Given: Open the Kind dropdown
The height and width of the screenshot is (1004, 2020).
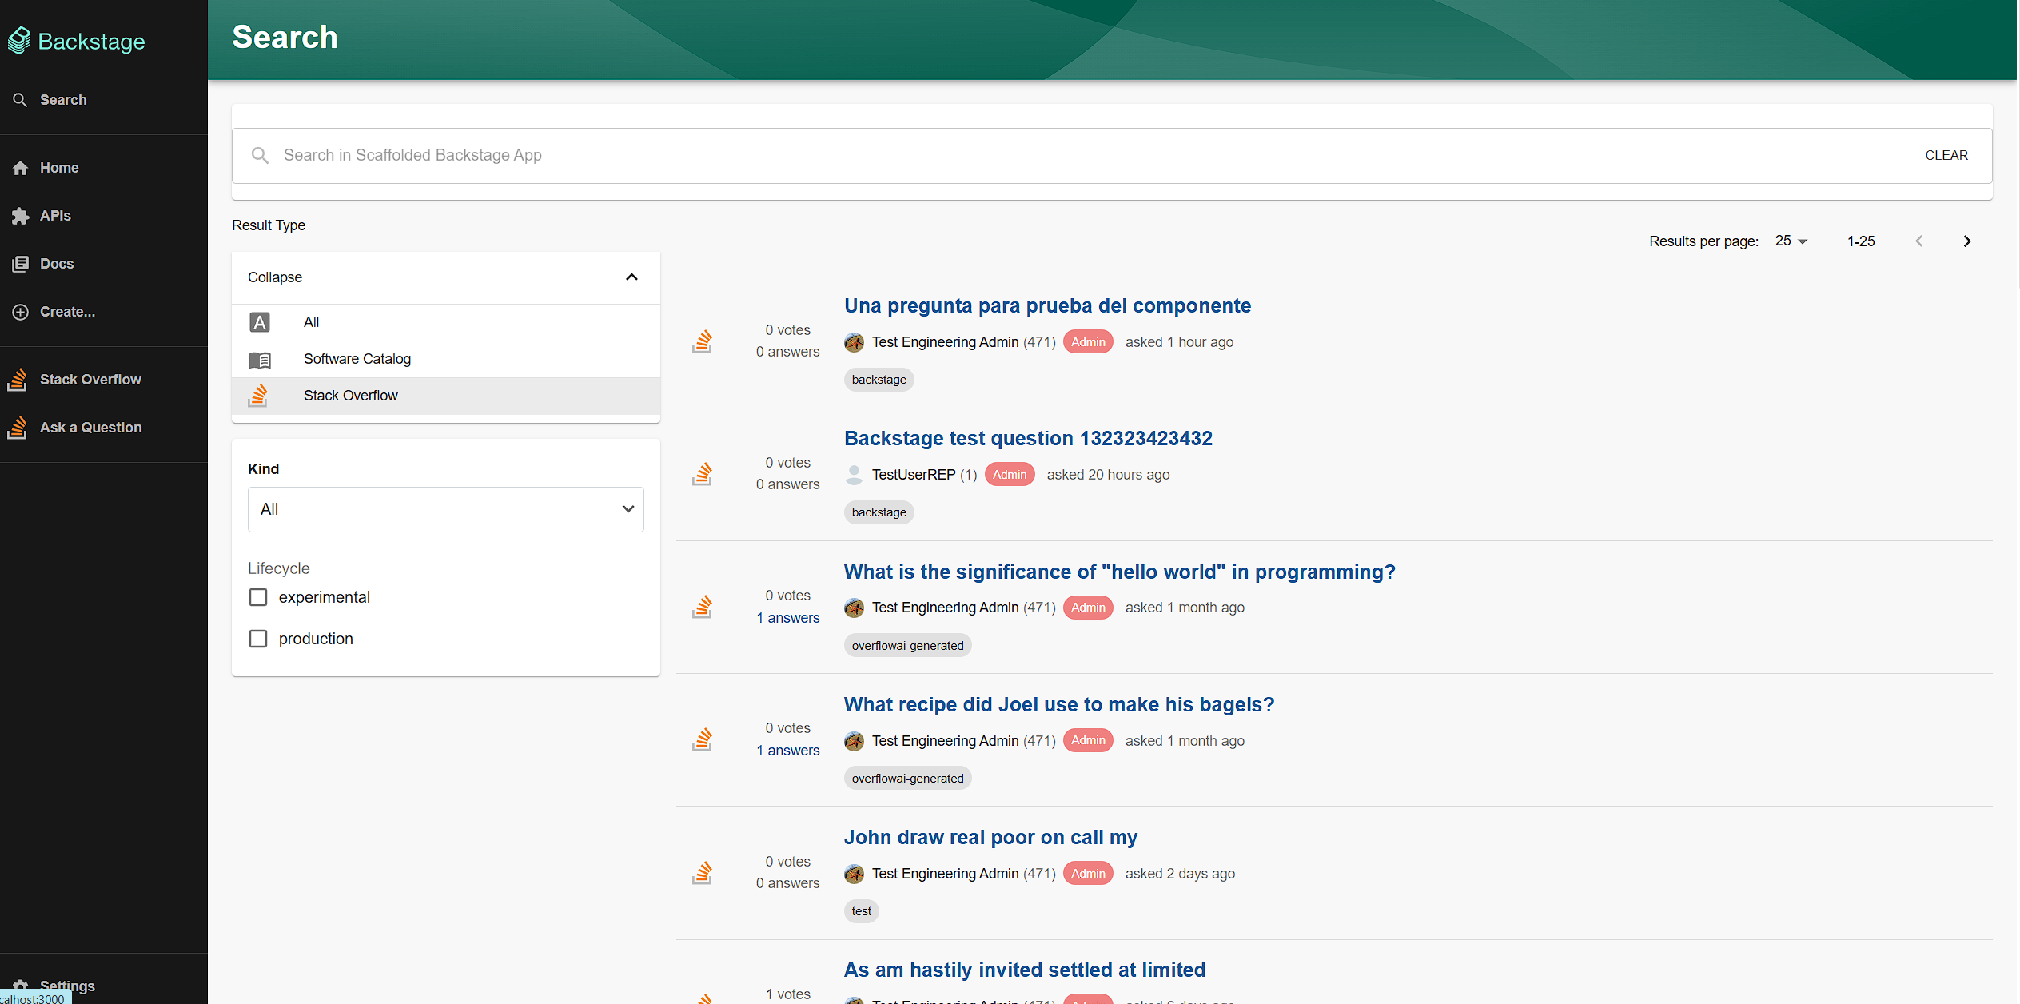Looking at the screenshot, I should (445, 509).
